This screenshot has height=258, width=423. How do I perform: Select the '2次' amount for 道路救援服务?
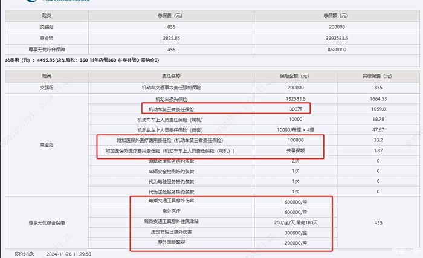(295, 161)
